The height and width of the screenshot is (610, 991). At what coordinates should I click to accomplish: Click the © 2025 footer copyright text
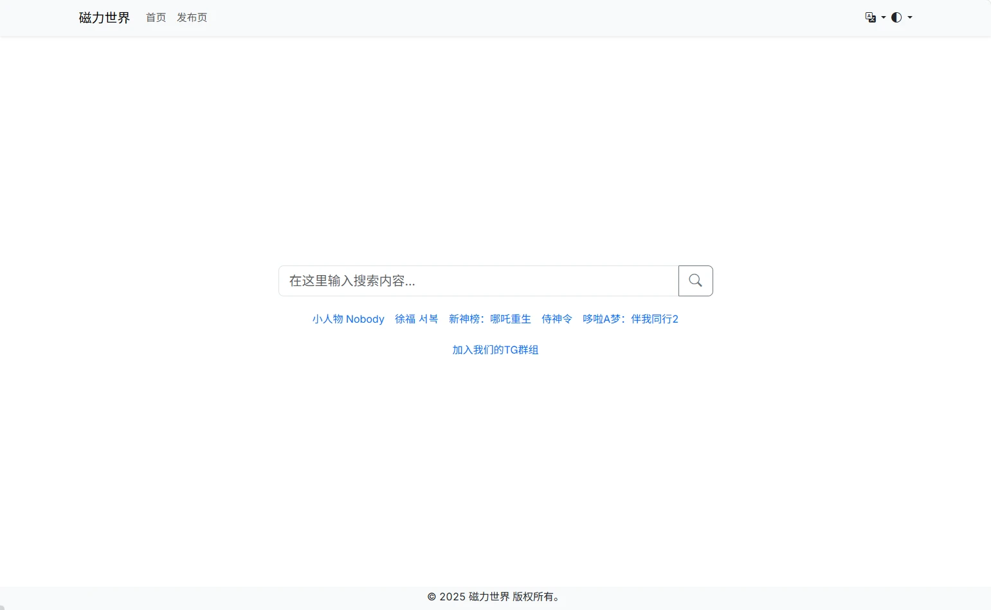click(x=495, y=597)
